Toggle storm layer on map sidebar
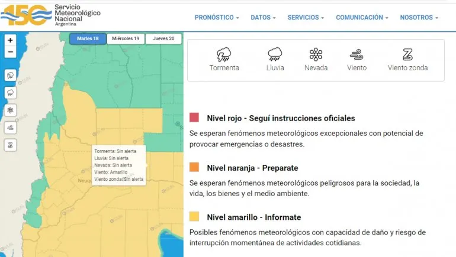This screenshot has width=456, height=257. 10,75
